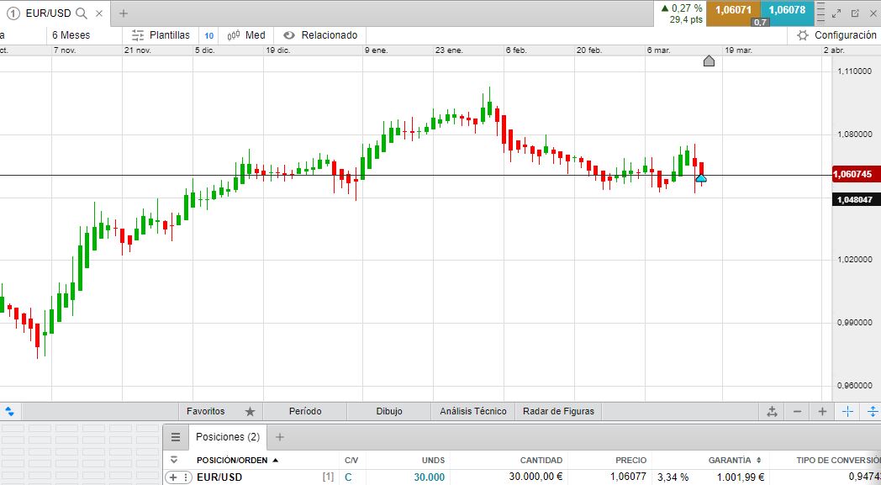Pop out the chart in new window
The height and width of the screenshot is (485, 881).
click(x=855, y=13)
